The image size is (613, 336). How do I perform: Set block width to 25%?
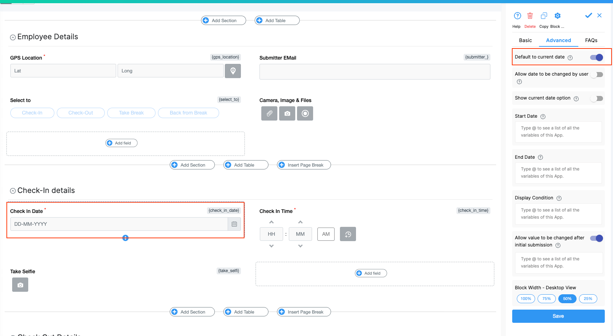588,299
